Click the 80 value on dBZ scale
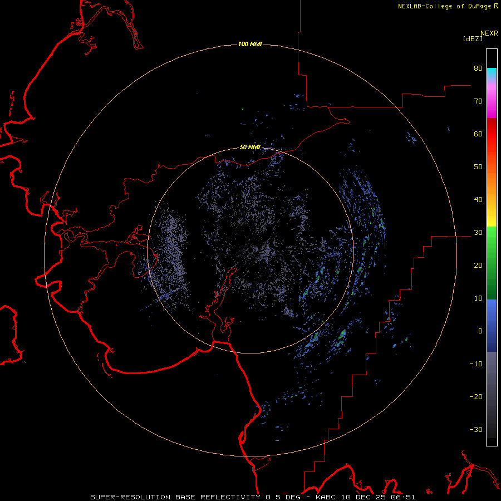The height and width of the screenshot is (501, 501). click(478, 68)
